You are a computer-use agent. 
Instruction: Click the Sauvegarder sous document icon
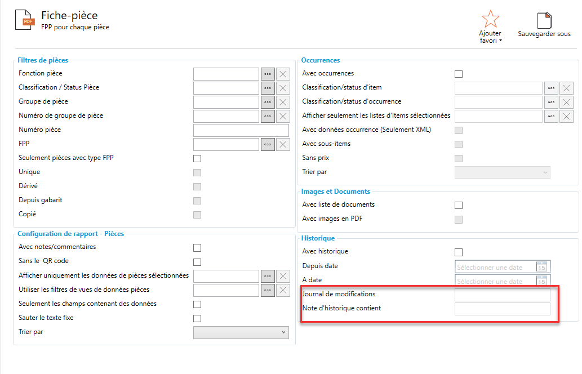544,20
